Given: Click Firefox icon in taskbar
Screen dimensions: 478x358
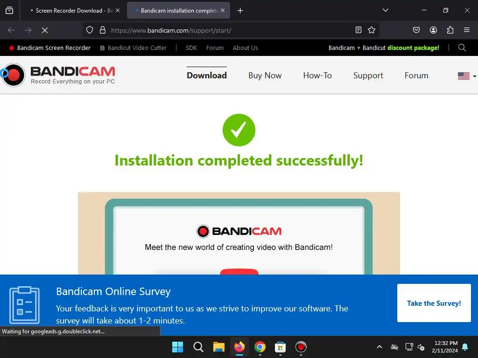Looking at the screenshot, I should [239, 347].
